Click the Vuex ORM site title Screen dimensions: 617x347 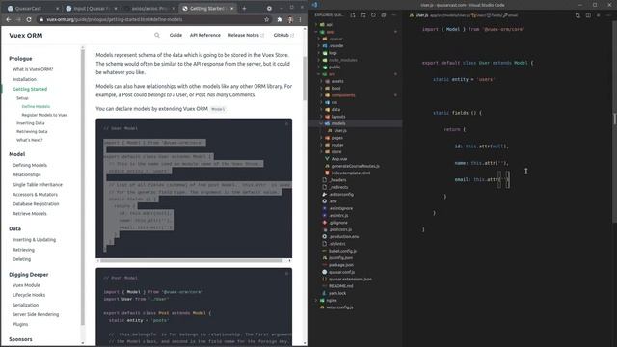click(x=26, y=35)
